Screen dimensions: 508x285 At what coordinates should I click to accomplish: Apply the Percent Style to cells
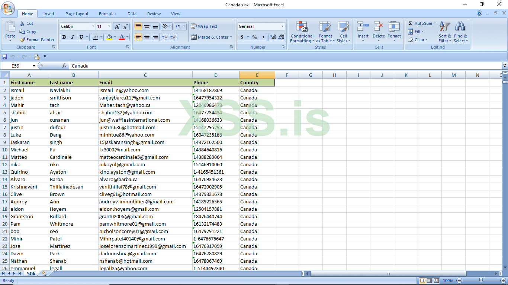click(x=255, y=37)
